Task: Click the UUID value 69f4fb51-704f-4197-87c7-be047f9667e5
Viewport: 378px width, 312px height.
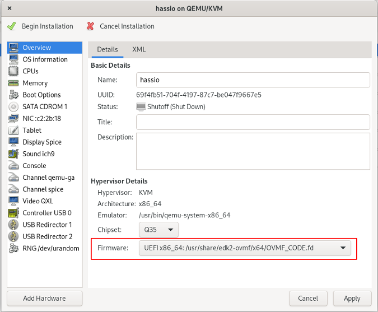Action: coord(199,95)
